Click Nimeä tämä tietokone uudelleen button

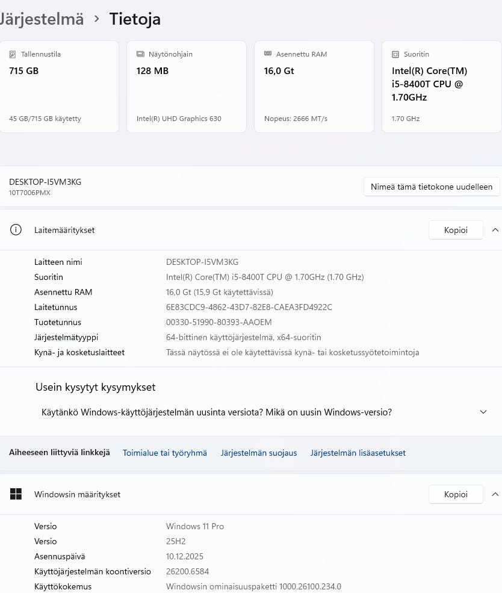tap(432, 187)
